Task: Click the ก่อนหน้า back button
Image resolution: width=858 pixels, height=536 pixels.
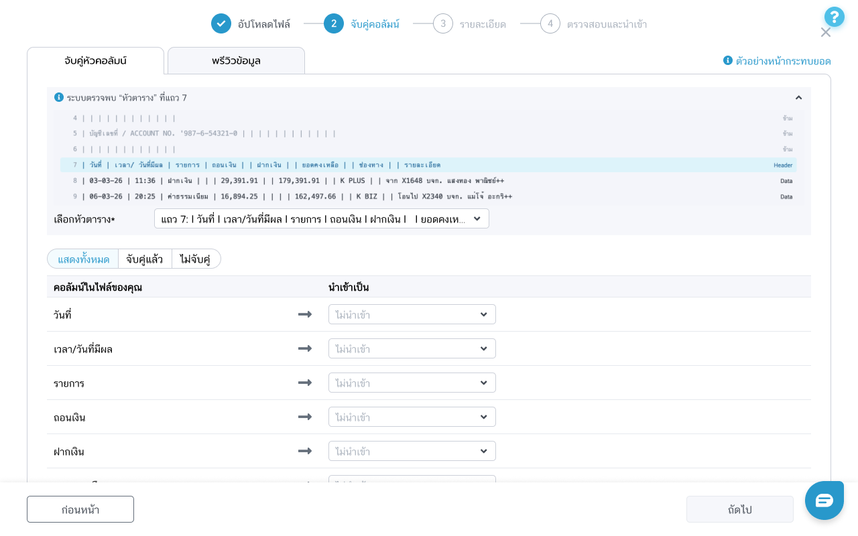Action: coord(80,509)
